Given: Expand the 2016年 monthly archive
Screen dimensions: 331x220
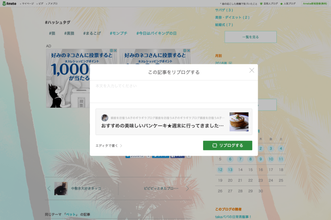Looking at the screenshot, I should coord(230,63).
